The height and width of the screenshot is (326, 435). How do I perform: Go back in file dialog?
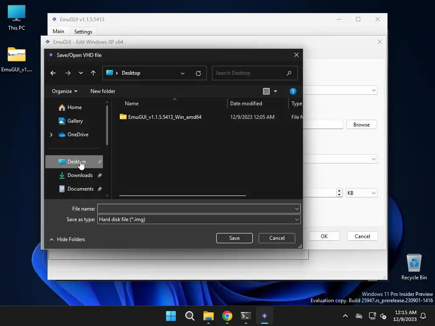[53, 73]
